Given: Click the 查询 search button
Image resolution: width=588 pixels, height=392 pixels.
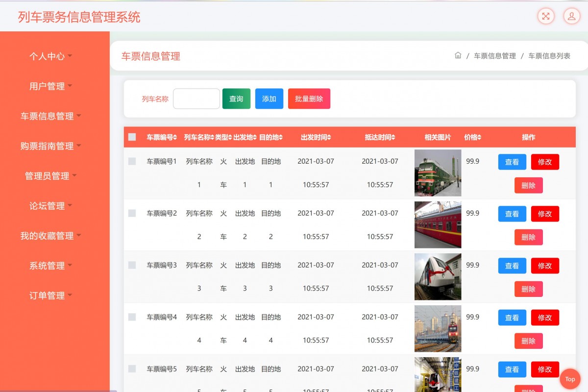Looking at the screenshot, I should pyautogui.click(x=236, y=98).
